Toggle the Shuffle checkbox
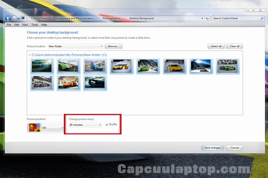The image size is (268, 178). tap(107, 125)
